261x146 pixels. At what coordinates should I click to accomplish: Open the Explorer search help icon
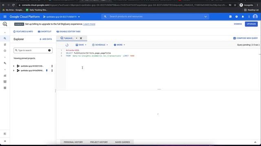click(49, 50)
